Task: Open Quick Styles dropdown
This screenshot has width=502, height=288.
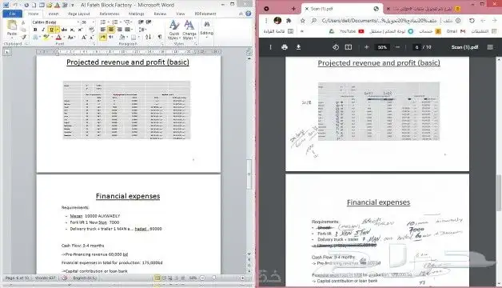Action: coord(174,30)
